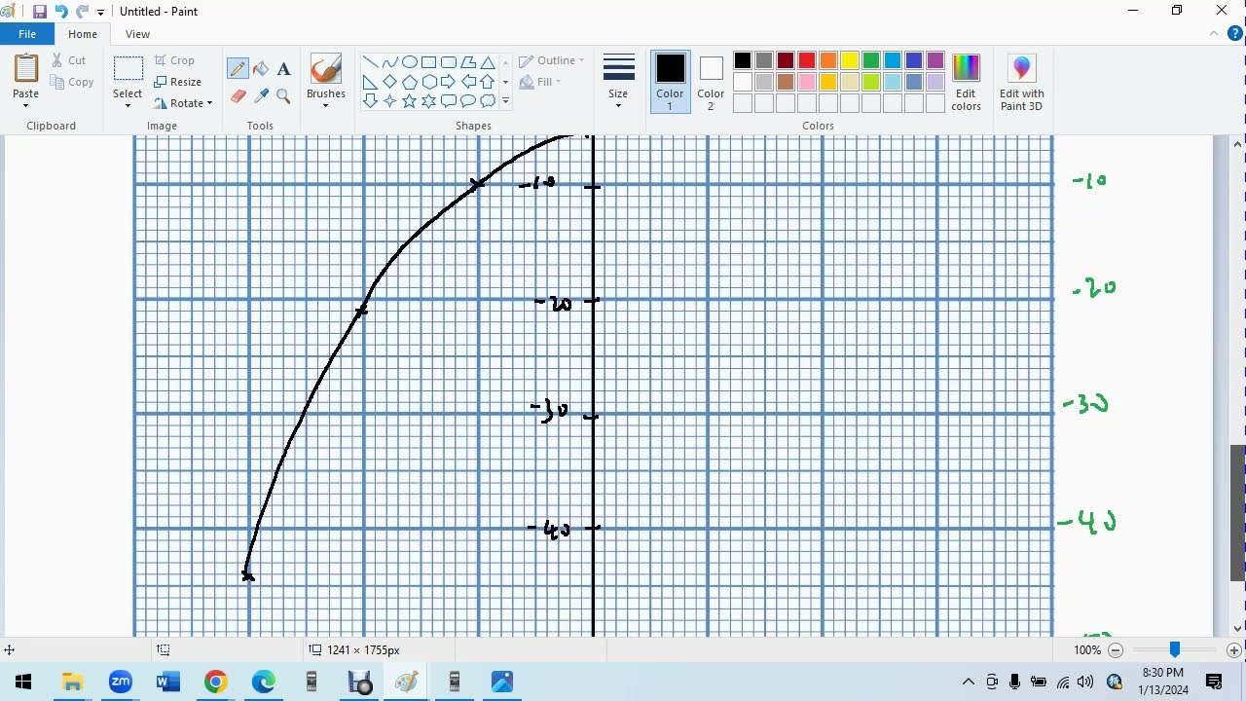Open Google Chrome from taskbar
The image size is (1246, 701).
[215, 682]
